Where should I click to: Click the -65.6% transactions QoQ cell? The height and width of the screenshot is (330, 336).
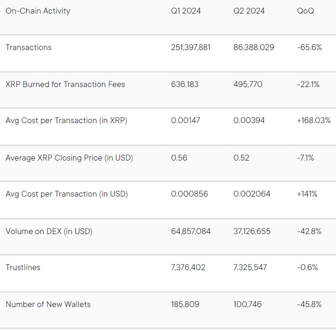[309, 47]
